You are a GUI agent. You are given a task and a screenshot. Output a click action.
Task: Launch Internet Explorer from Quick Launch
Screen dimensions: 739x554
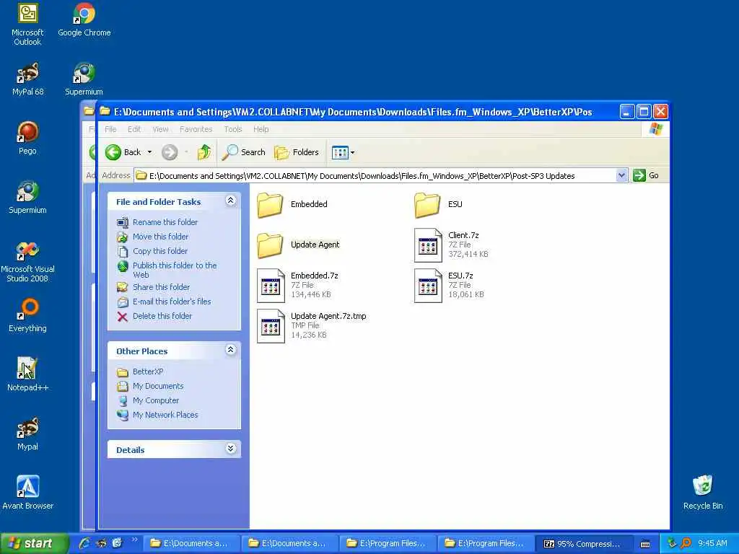point(85,544)
